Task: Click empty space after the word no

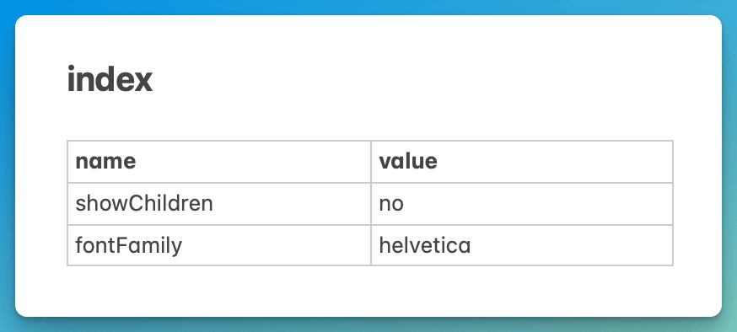Action: click(538, 204)
